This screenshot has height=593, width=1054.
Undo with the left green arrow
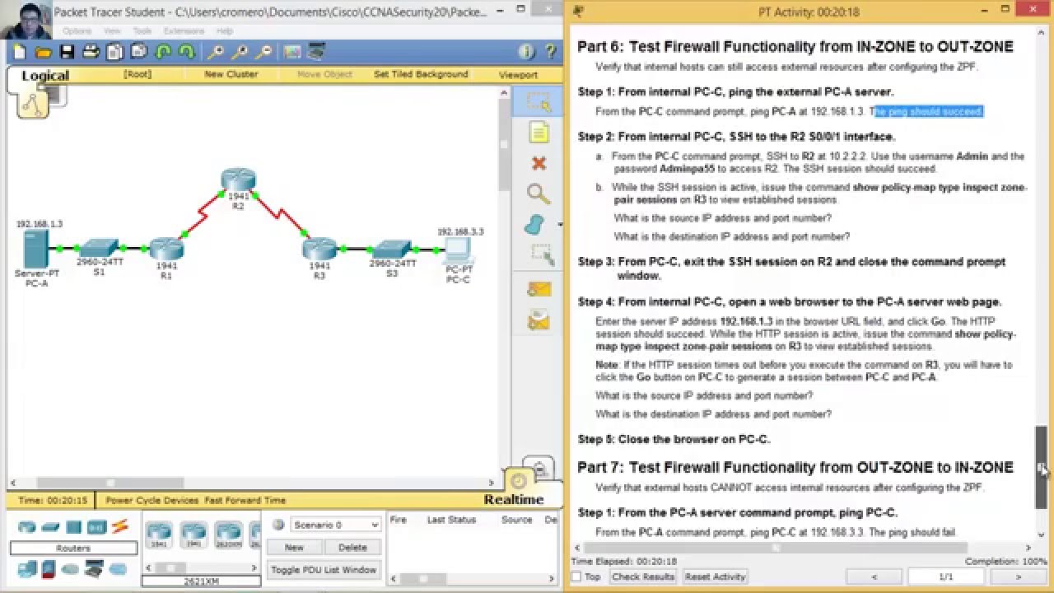pos(163,52)
